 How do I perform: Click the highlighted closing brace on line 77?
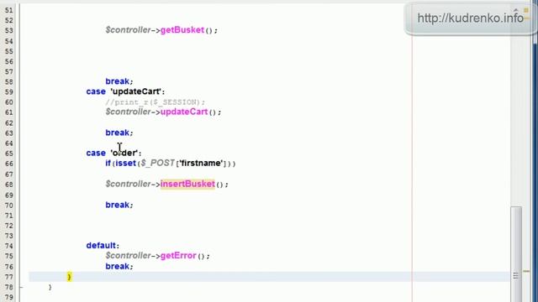[x=69, y=276]
